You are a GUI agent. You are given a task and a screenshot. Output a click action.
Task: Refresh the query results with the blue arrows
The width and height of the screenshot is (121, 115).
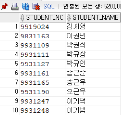(25, 7)
